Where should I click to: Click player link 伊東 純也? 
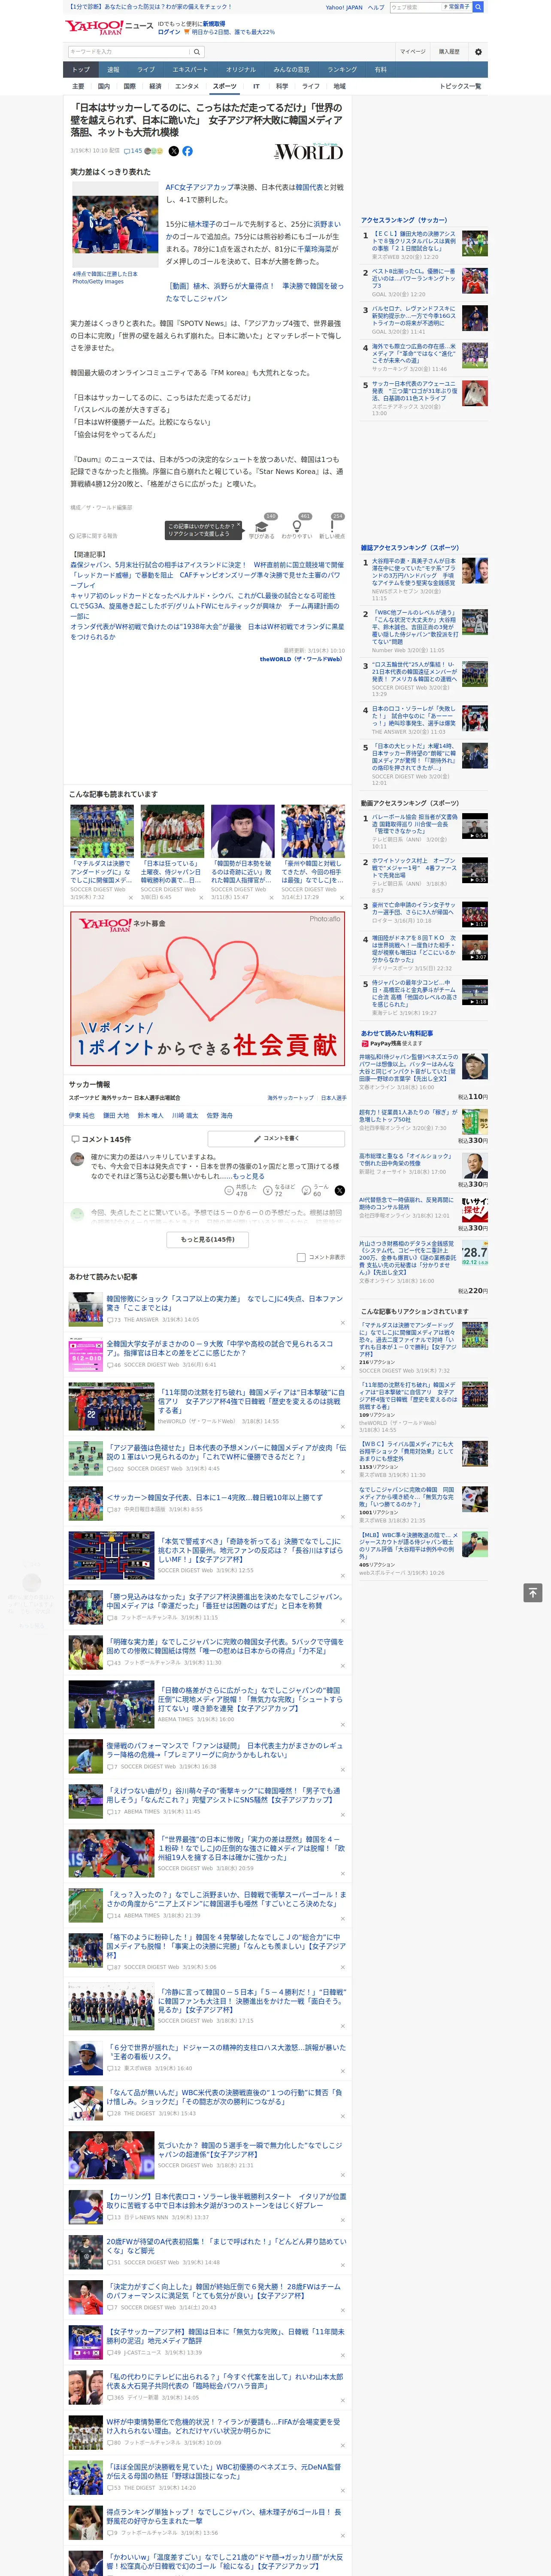coord(82,1115)
